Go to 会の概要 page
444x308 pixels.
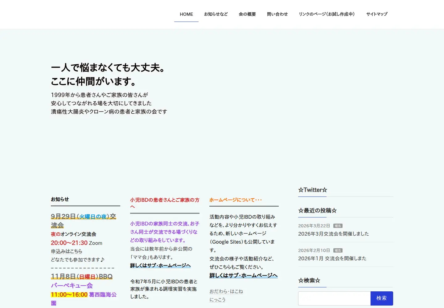coord(247,14)
